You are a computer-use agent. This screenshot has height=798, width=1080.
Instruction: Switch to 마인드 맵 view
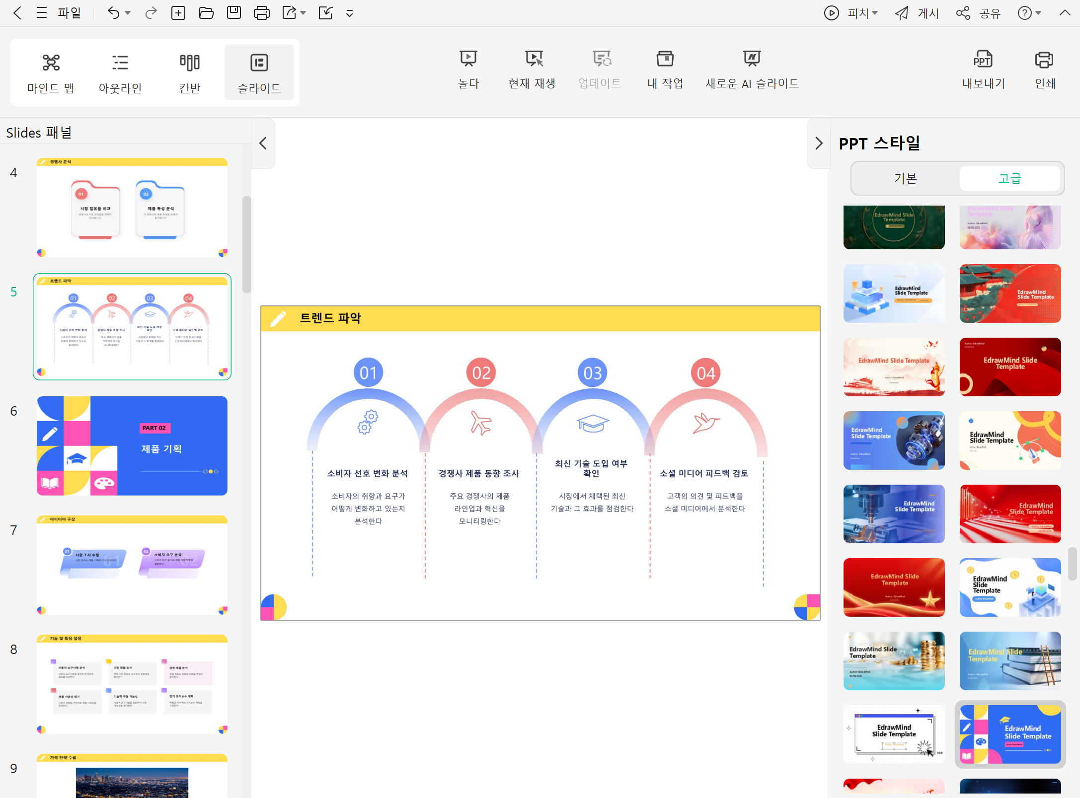coord(51,73)
